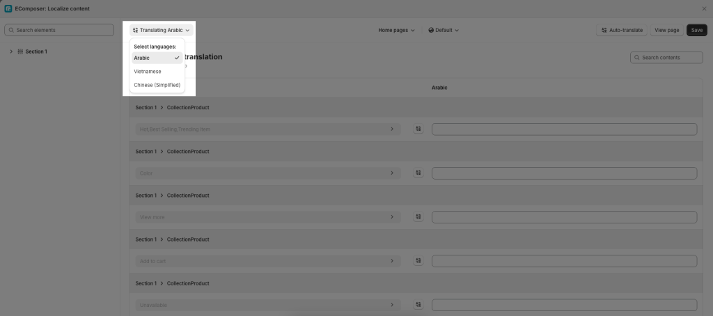Viewport: 713px width, 316px height.
Task: Expand Section 1 tree item arrow
Action: (11, 52)
